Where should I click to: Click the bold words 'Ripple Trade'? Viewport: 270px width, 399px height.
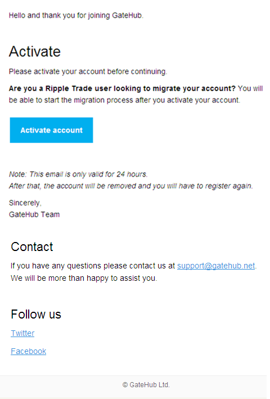(x=69, y=88)
